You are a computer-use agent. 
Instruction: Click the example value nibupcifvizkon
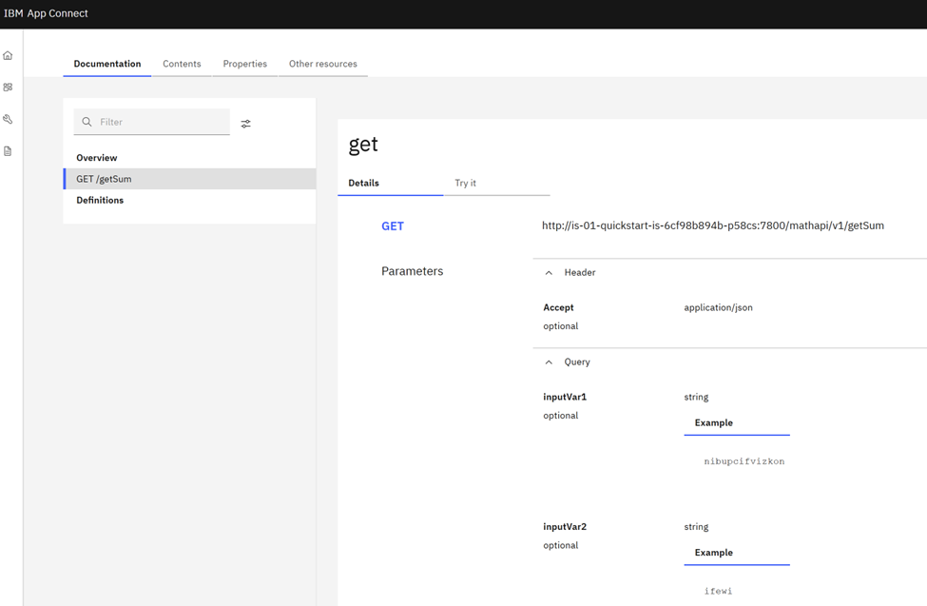(x=744, y=461)
